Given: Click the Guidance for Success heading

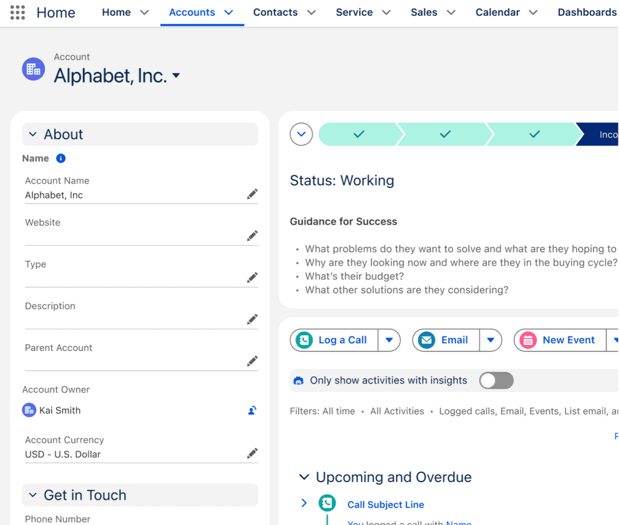Looking at the screenshot, I should pos(343,221).
